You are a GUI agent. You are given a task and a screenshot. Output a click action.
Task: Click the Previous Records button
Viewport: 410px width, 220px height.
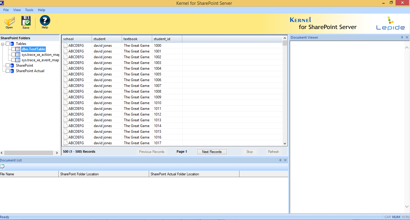[152, 152]
